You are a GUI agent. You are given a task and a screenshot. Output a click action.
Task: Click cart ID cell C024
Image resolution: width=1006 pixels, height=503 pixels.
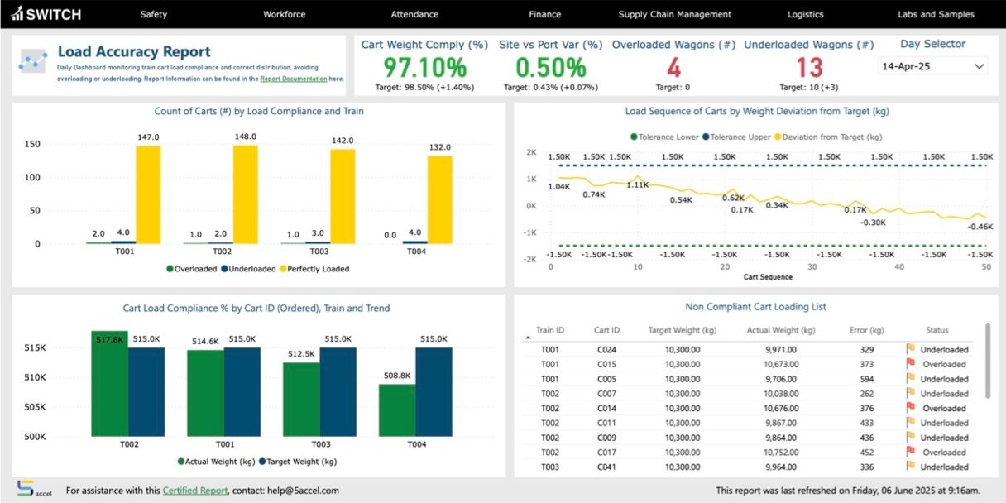[x=606, y=350]
